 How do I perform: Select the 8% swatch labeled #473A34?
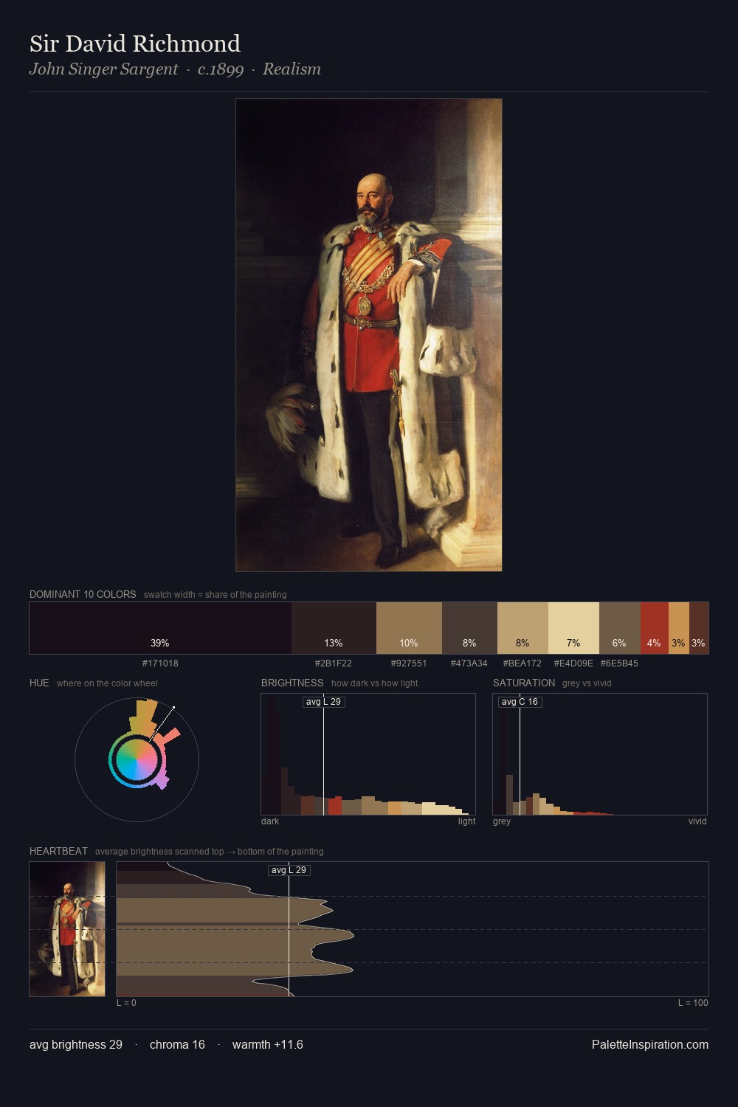coord(469,628)
